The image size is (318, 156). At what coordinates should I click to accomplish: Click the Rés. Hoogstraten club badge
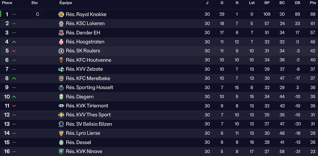[x=62, y=42]
